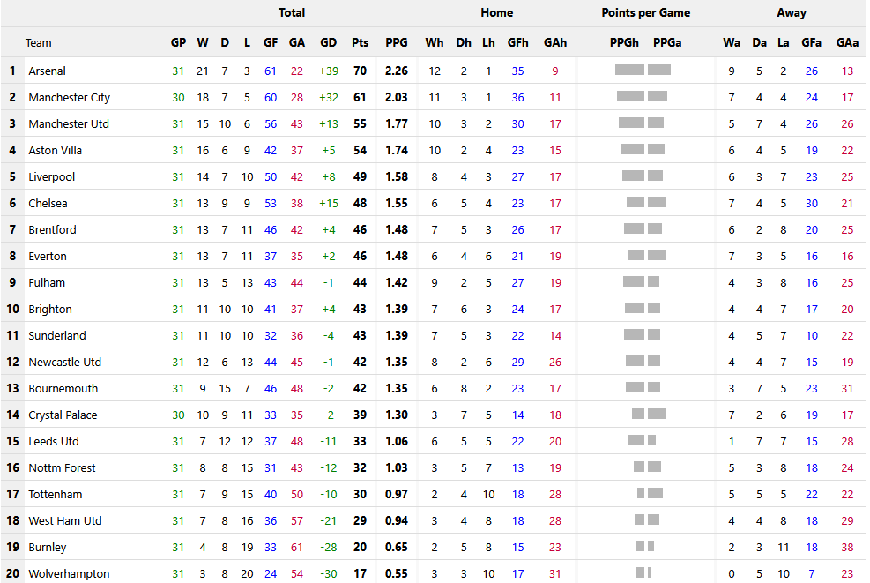
Task: Open the Arsenal team link
Action: (x=47, y=71)
